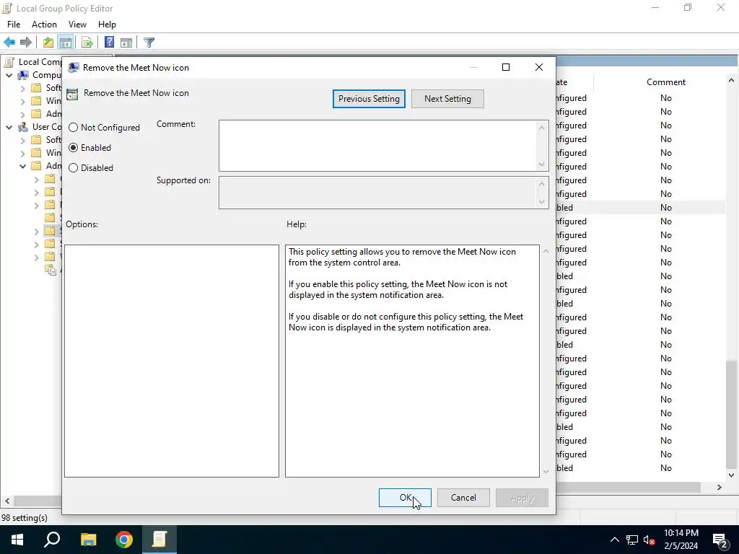The height and width of the screenshot is (554, 739).
Task: Click the Forward arrow toolbar icon
Action: tap(26, 43)
